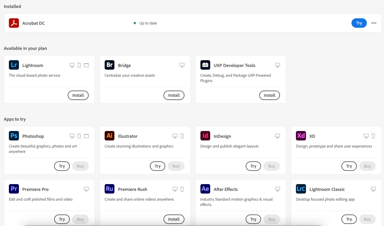Click the Acrobat DC app icon
The image size is (384, 226).
14,23
